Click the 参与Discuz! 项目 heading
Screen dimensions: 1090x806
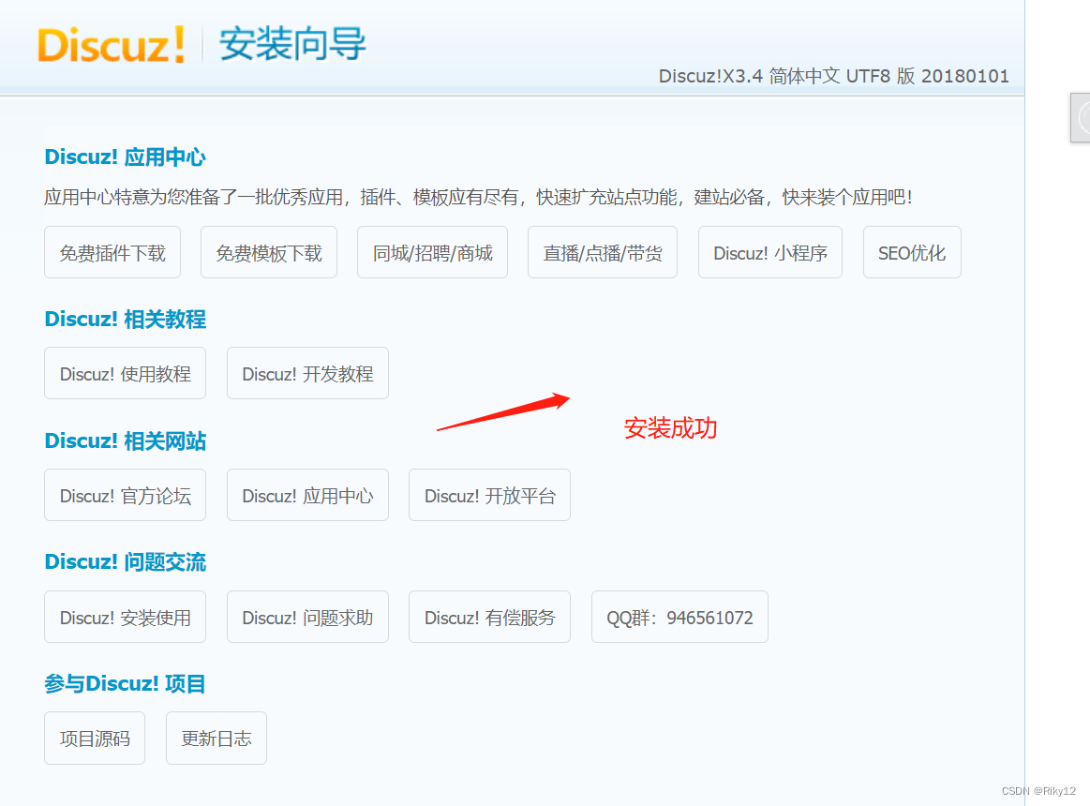tap(125, 683)
